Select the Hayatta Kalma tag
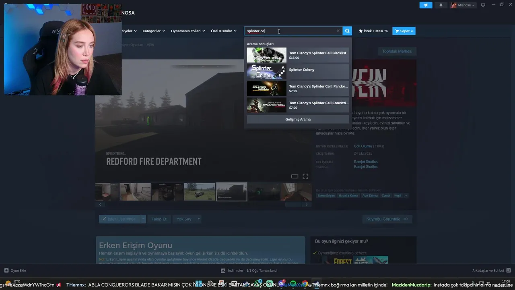515x290 pixels. [x=348, y=196]
